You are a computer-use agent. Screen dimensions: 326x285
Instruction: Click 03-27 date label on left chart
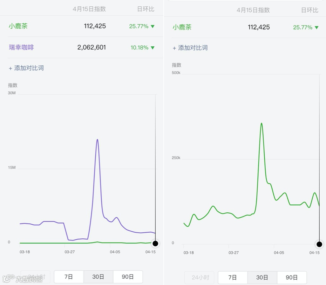point(70,252)
